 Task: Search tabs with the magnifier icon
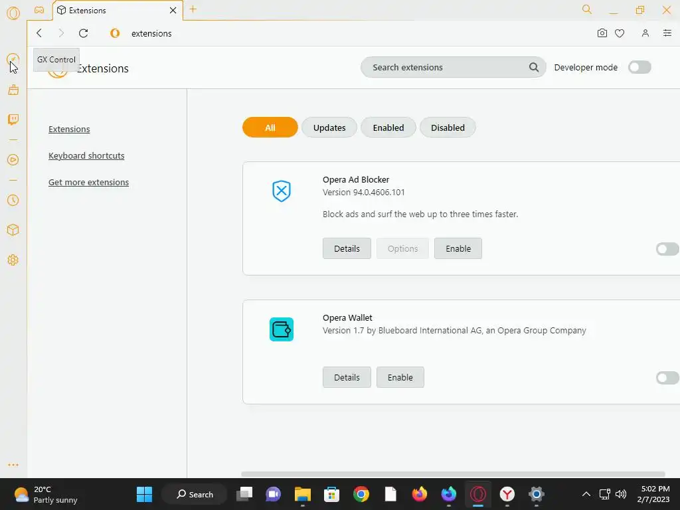[x=587, y=9]
